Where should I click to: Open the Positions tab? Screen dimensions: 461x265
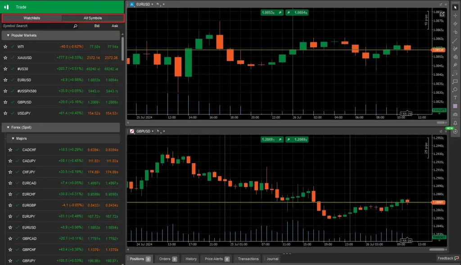tap(140, 259)
